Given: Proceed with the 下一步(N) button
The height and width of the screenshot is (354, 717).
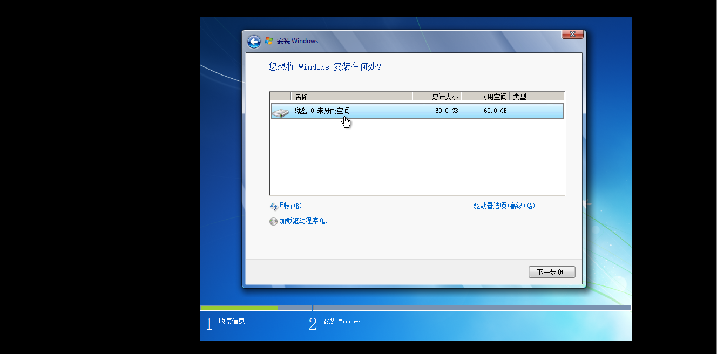Looking at the screenshot, I should point(552,272).
